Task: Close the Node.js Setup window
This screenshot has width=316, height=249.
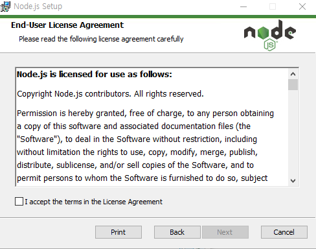Action: [302, 6]
